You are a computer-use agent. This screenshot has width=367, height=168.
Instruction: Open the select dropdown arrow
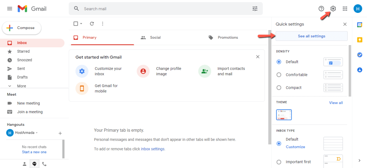[81, 24]
